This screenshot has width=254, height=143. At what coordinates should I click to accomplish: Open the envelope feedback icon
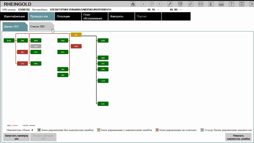click(x=201, y=4)
